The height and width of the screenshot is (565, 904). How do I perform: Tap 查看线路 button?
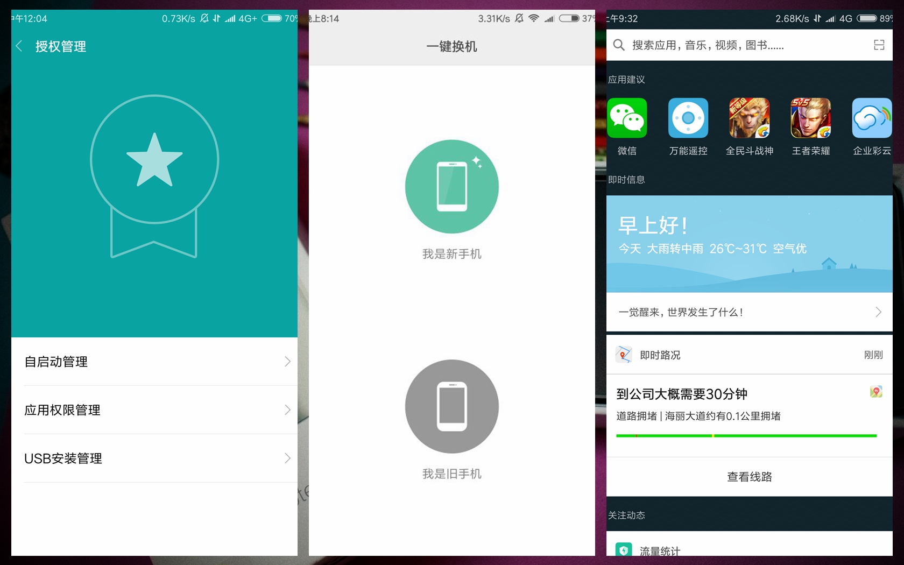750,477
